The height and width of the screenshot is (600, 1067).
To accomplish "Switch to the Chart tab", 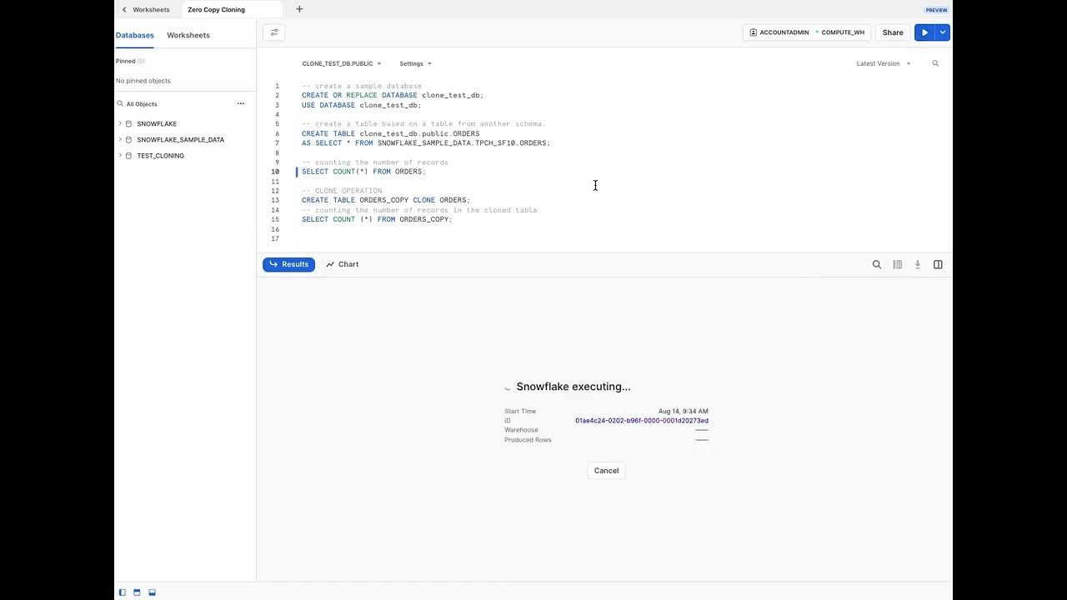I will click(343, 264).
